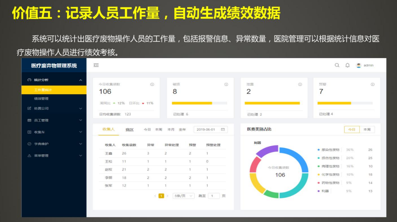Click the 2019-06-01 date input
This screenshot has width=397, height=222.
point(210,129)
